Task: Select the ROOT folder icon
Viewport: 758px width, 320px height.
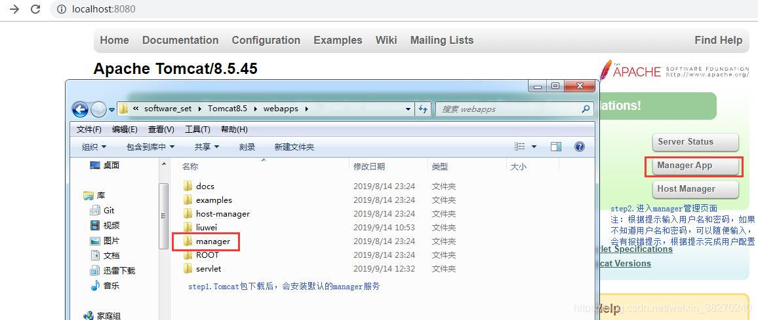Action: (188, 255)
